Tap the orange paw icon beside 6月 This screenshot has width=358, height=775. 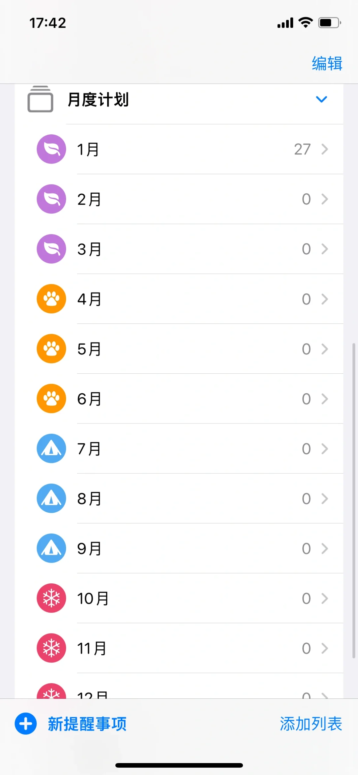tap(51, 399)
